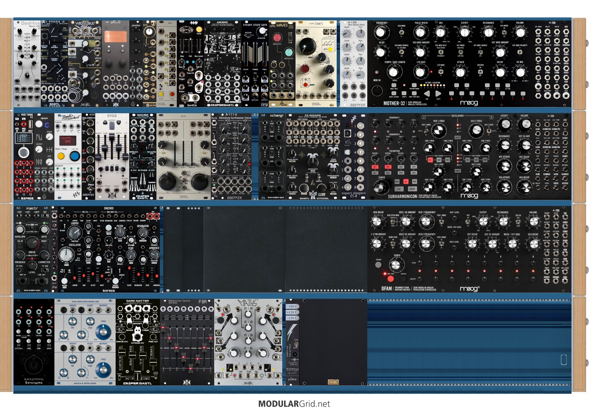Screen dimensions: 589x411
Task: Click the Subharmonicon PLAY button
Action: (x=399, y=188)
